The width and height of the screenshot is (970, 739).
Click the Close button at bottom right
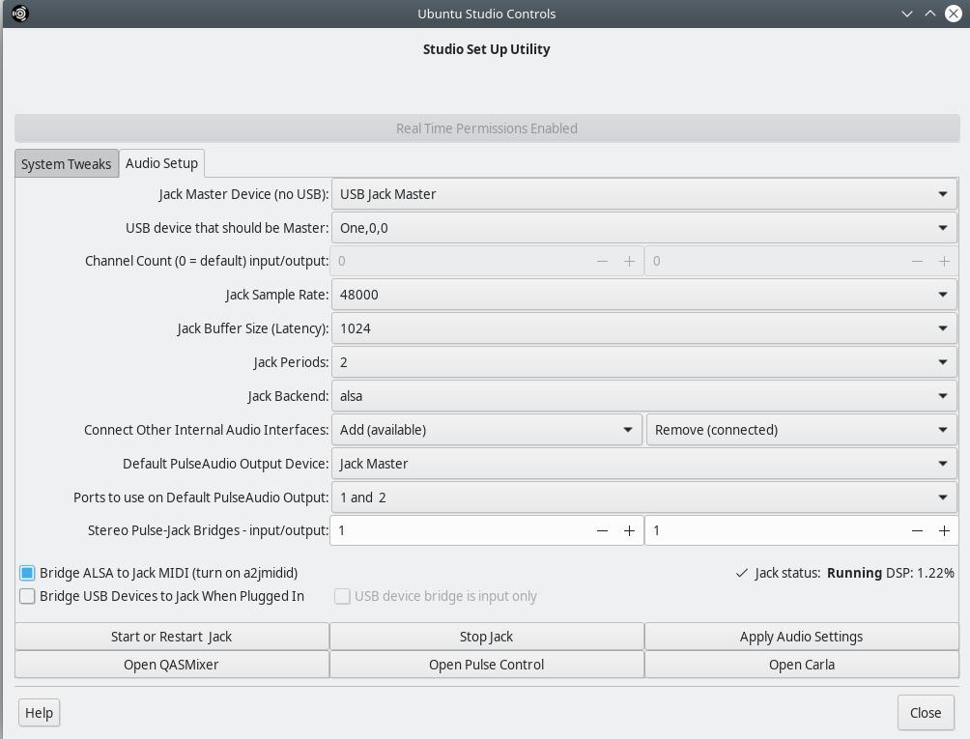(x=926, y=712)
